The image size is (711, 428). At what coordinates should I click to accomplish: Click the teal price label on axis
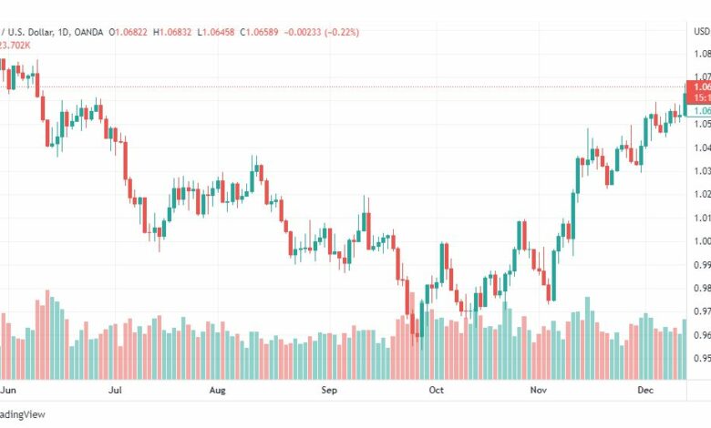(x=699, y=111)
